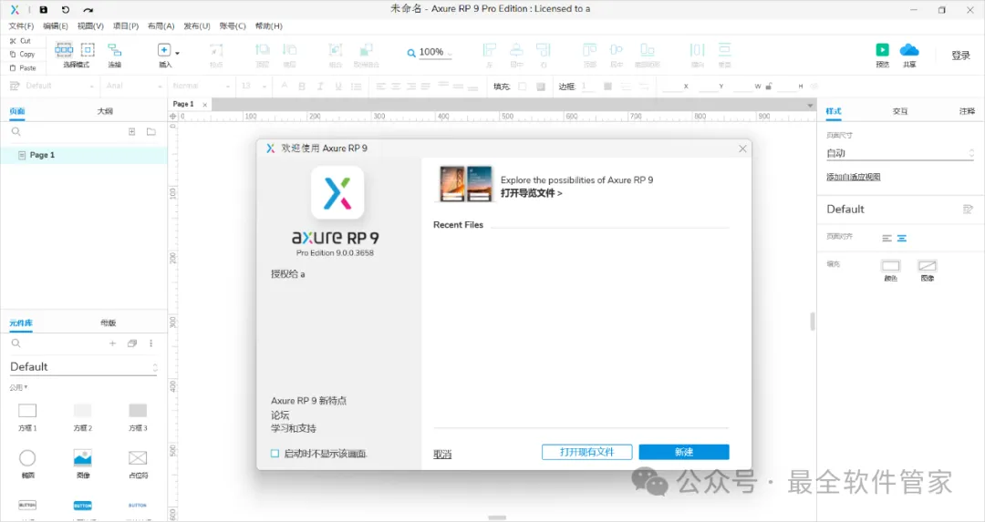
Task: Open the 自动 page dimensions dropdown
Action: point(900,153)
